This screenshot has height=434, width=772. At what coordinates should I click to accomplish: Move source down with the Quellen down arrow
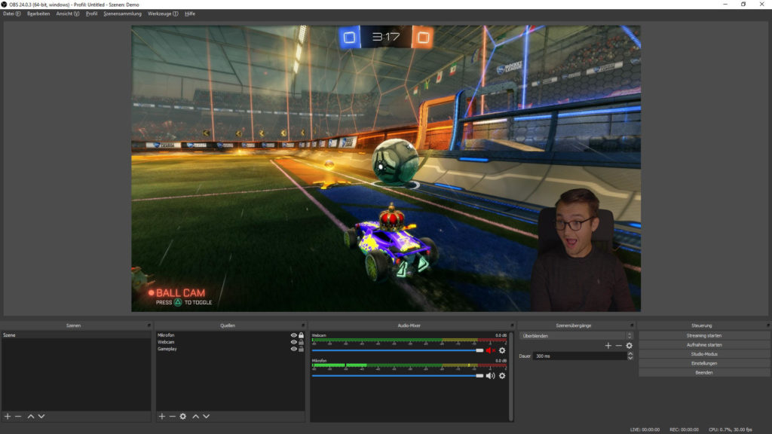pyautogui.click(x=207, y=416)
